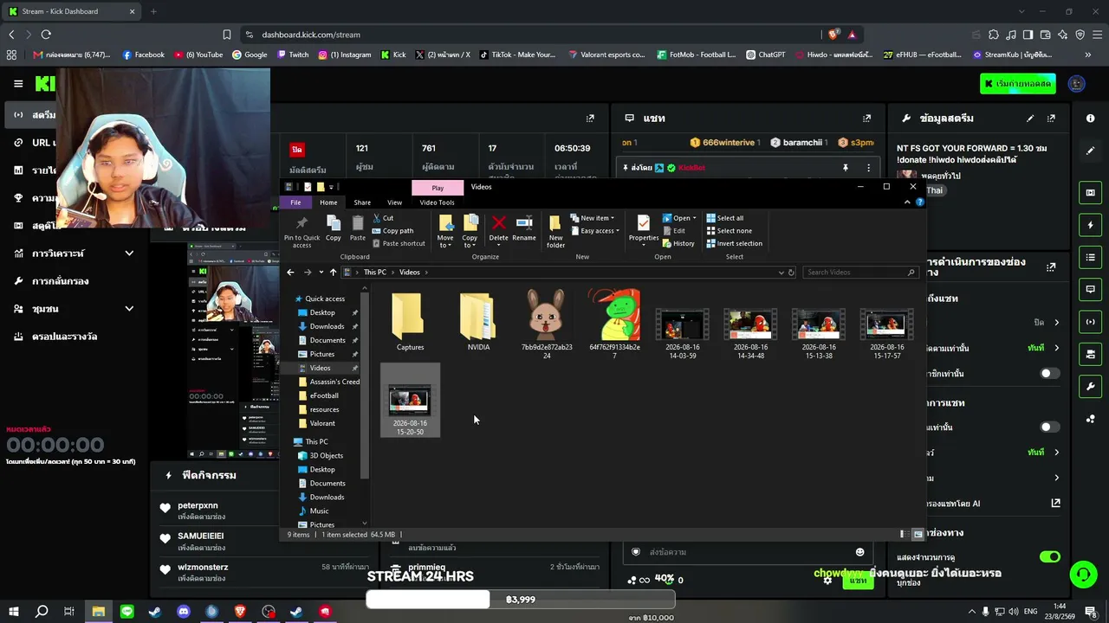Image resolution: width=1109 pixels, height=623 pixels.
Task: Open Discord from the taskbar
Action: click(x=184, y=612)
